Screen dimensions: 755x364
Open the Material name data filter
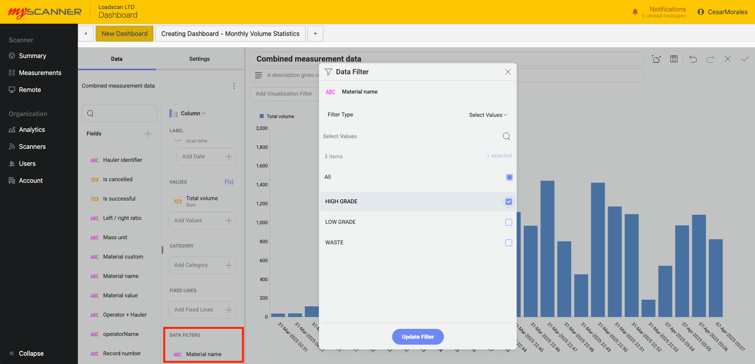[x=203, y=354]
